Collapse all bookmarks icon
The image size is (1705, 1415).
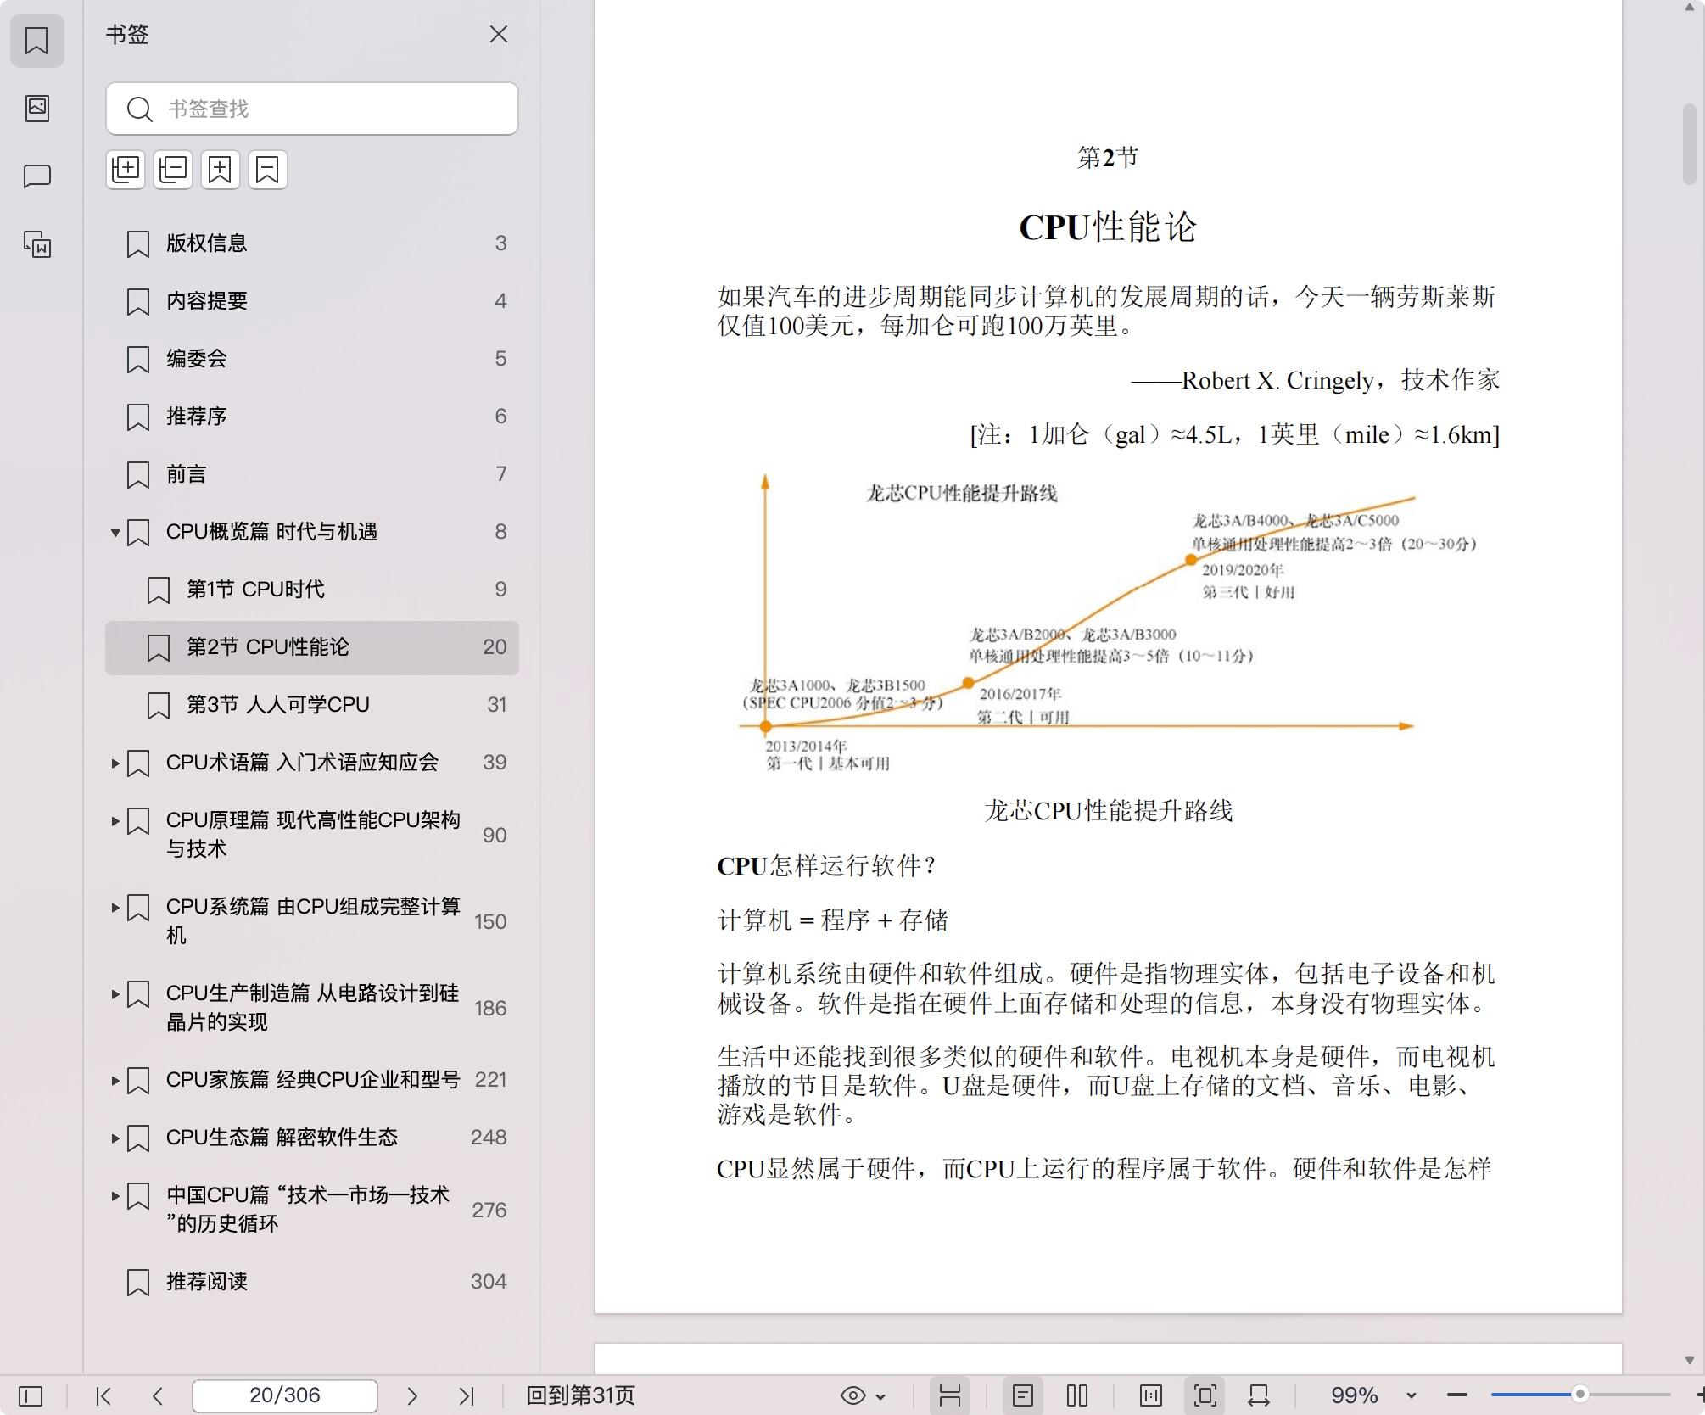coord(173,170)
